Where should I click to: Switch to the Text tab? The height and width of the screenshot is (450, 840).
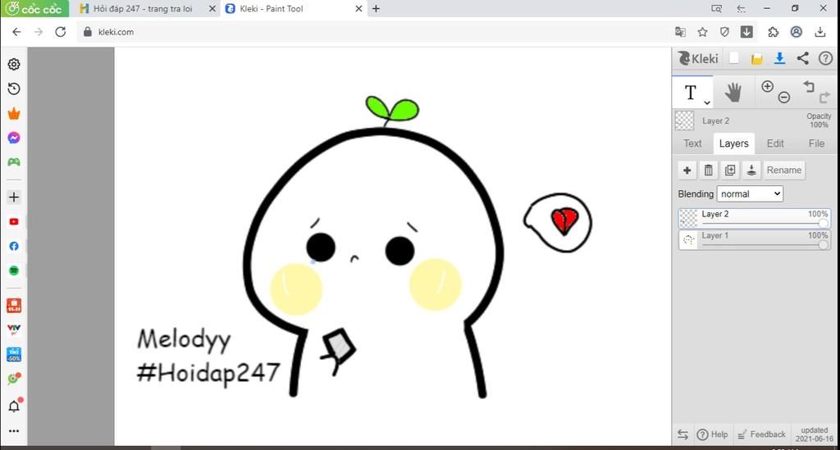click(x=692, y=143)
